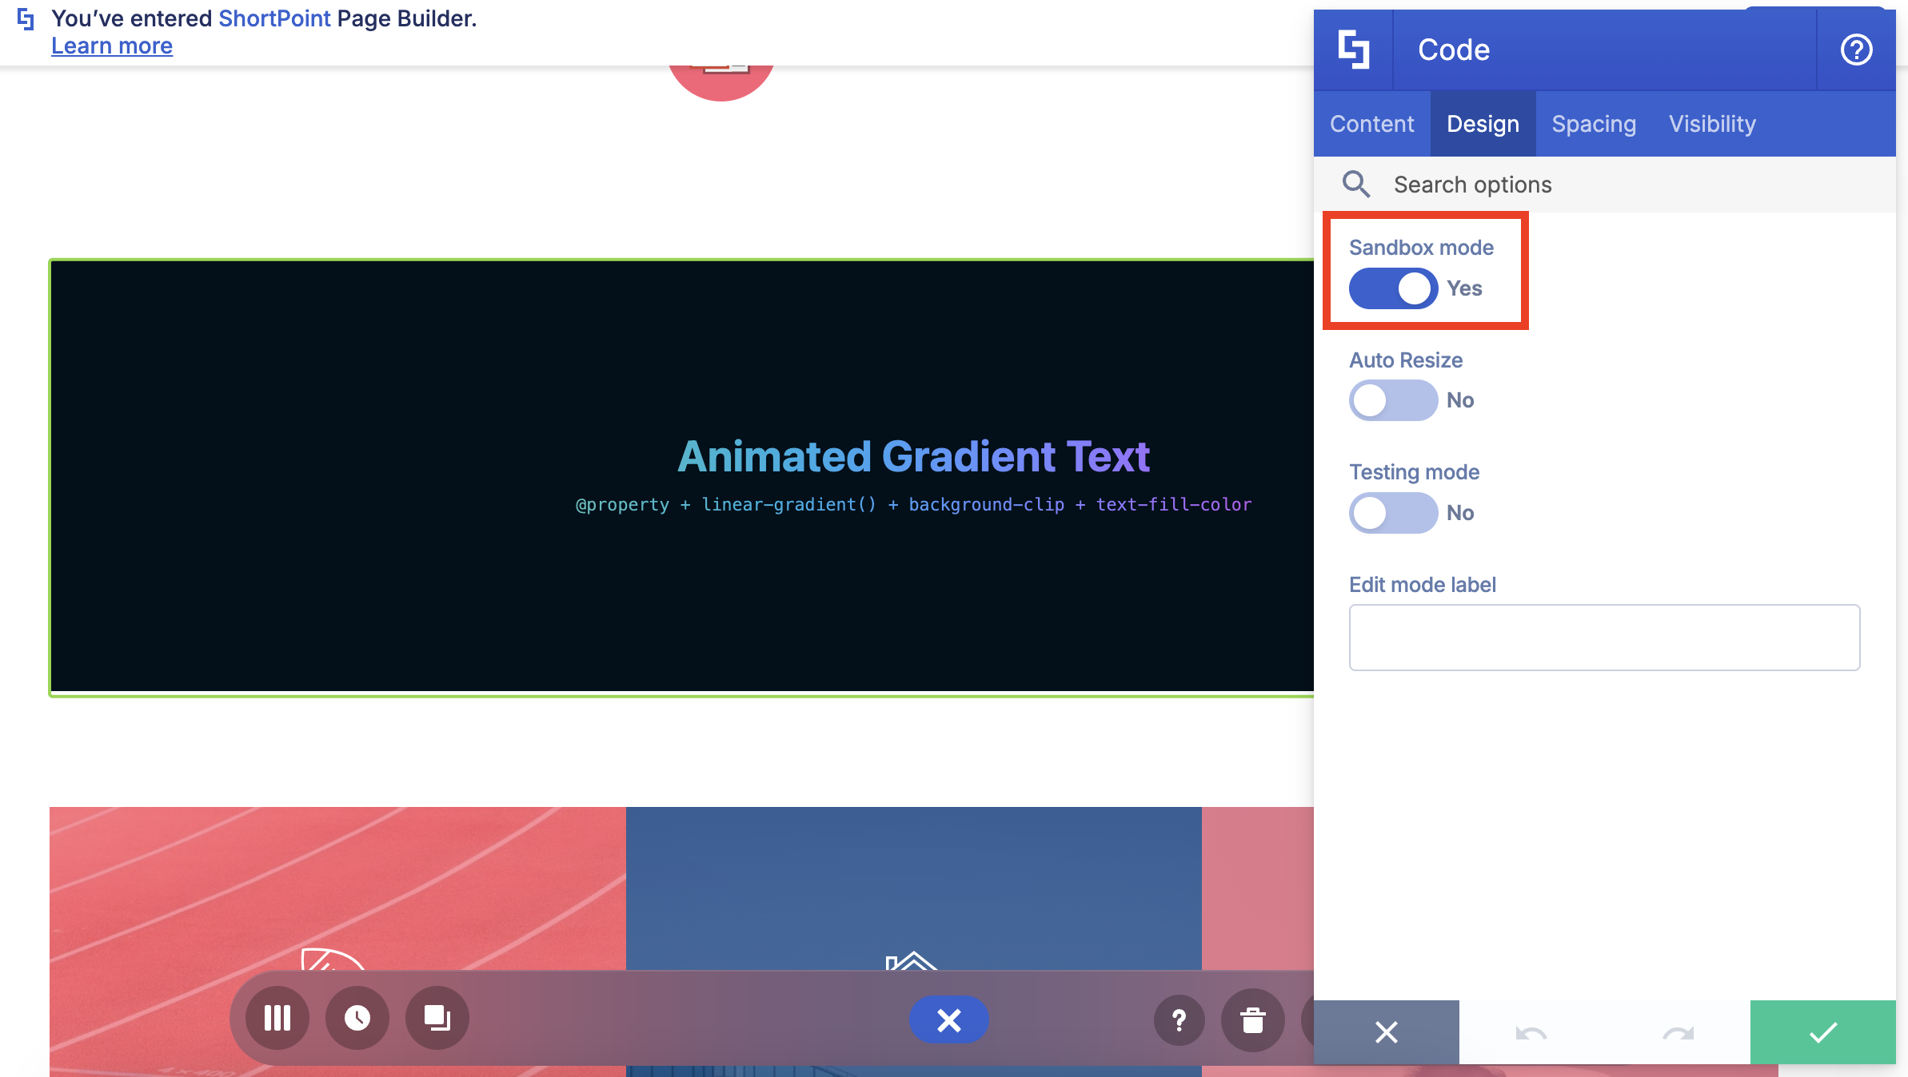This screenshot has height=1077, width=1908.
Task: Open the clock history icon in bottom toolbar
Action: point(357,1019)
